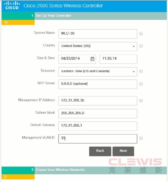168x182 pixels.
Task: Open the calendar date picker icon
Action: pos(92,59)
